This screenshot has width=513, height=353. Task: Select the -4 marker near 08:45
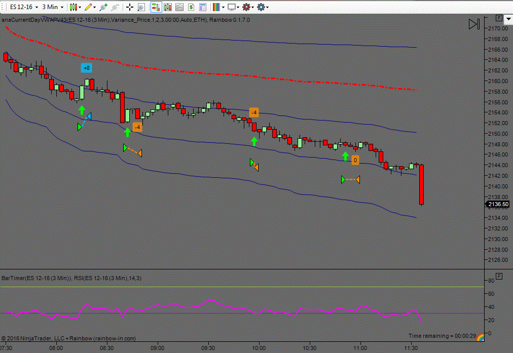(x=137, y=127)
